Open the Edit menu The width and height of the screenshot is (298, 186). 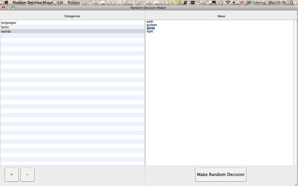point(60,3)
